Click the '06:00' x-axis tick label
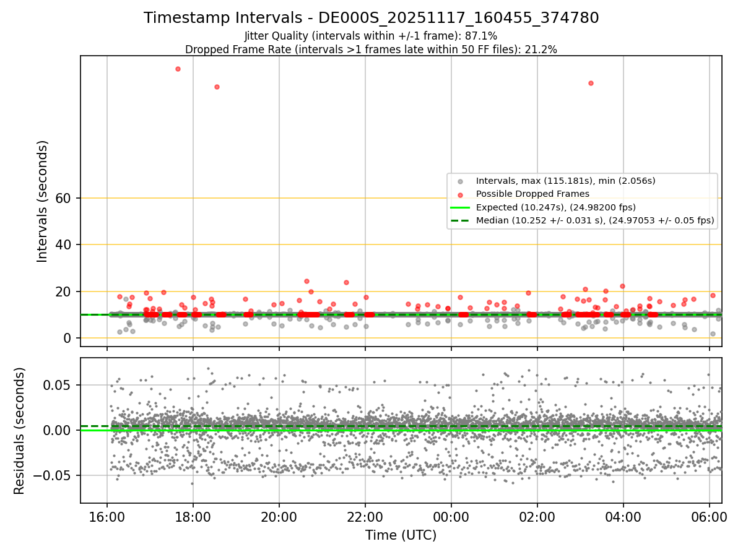This screenshot has height=557, width=743. coord(709,516)
